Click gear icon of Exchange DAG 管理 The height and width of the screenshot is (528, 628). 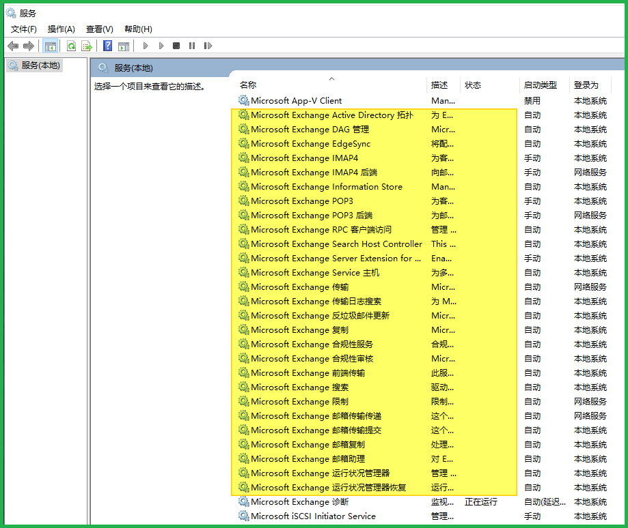point(243,129)
